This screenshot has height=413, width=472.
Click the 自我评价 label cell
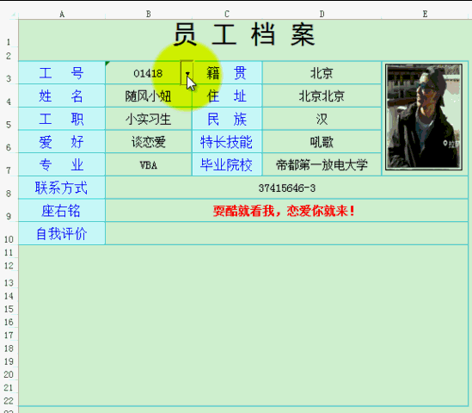[62, 233]
